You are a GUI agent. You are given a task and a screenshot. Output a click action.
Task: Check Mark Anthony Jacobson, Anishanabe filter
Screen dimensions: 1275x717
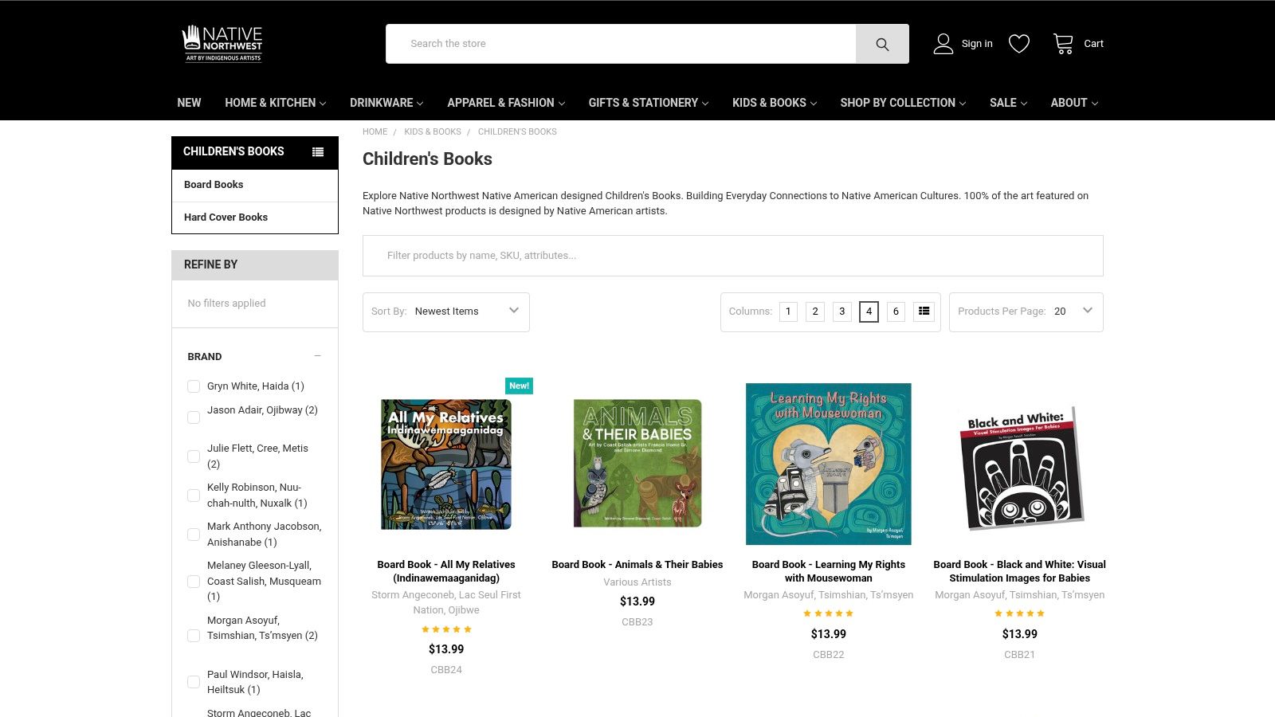[194, 535]
